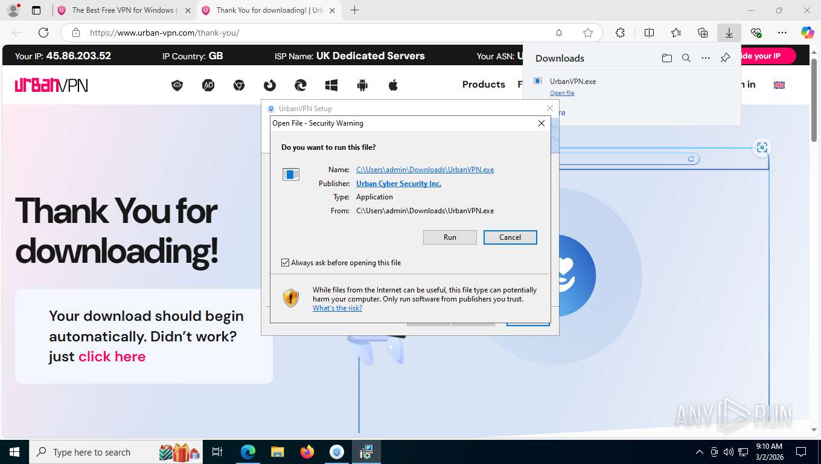The image size is (821, 464).
Task: Click the screenshot capture icon on page
Action: click(762, 147)
